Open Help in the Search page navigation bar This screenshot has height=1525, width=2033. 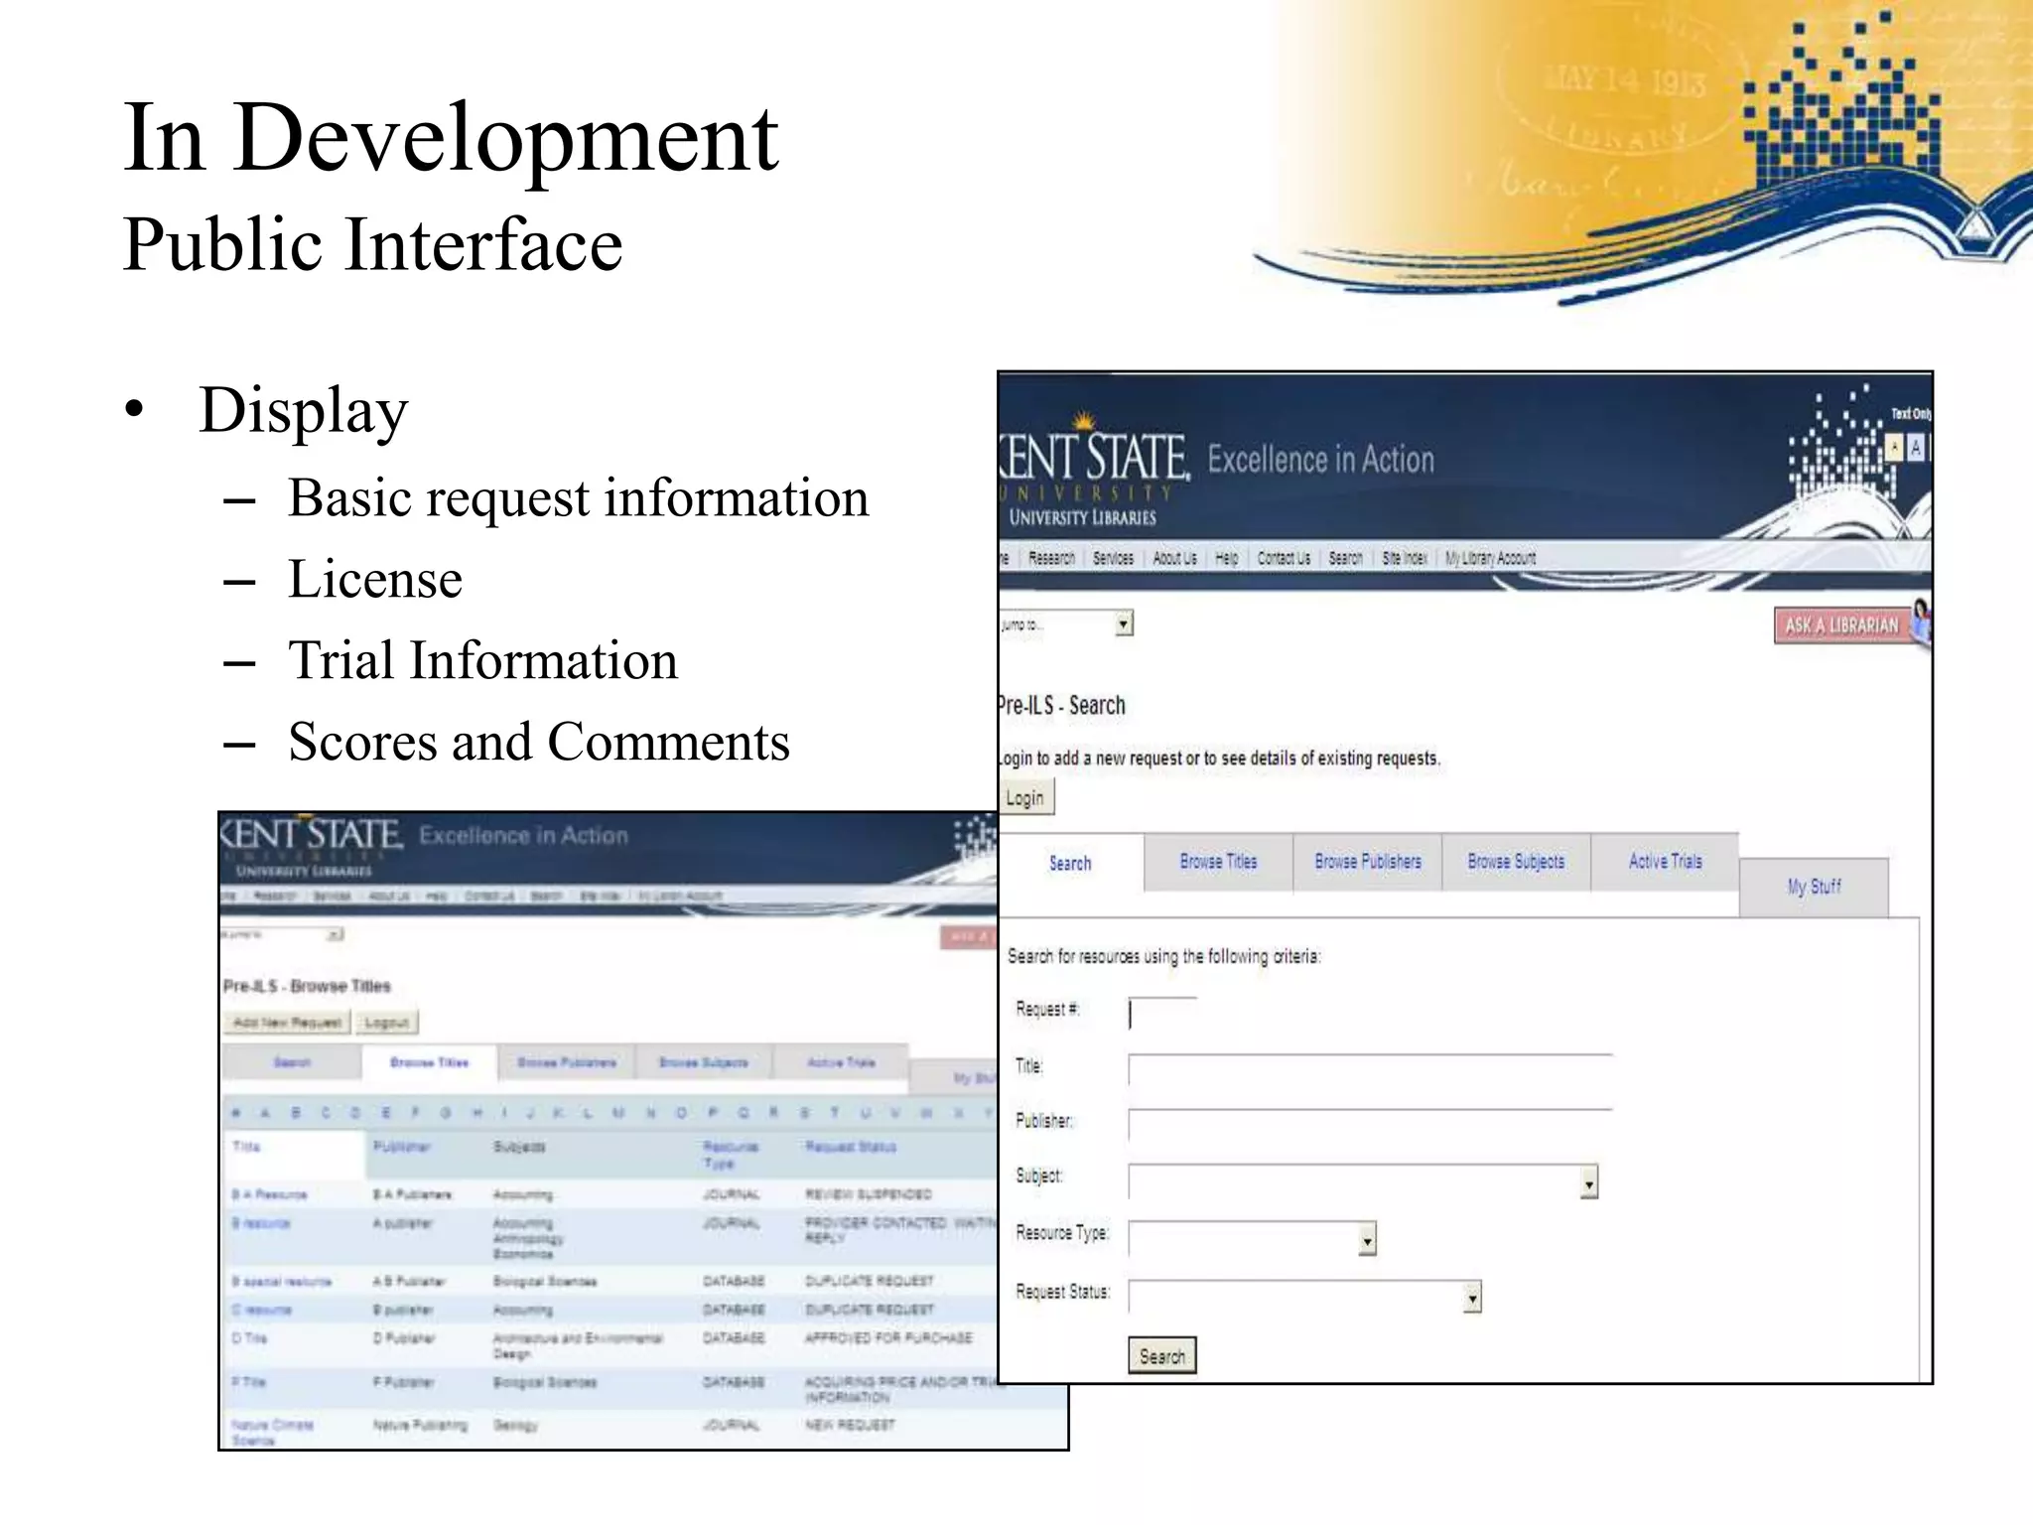click(x=1227, y=558)
